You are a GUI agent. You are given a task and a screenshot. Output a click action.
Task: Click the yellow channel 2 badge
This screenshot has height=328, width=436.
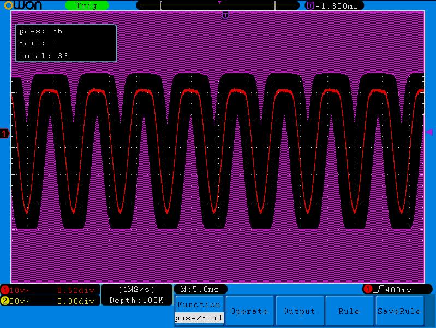[x=5, y=301]
